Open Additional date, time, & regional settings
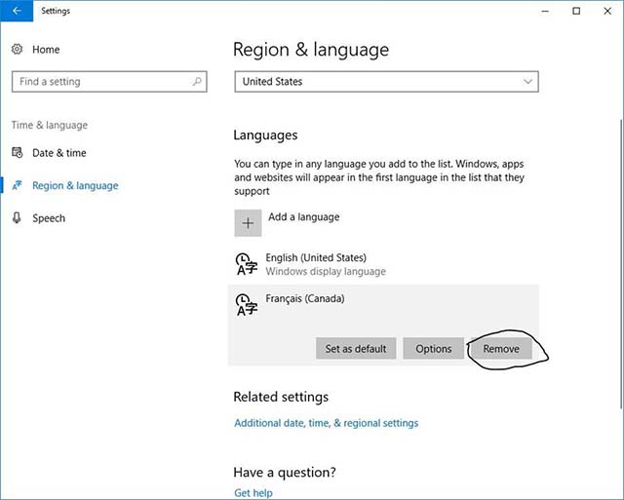Image resolution: width=624 pixels, height=500 pixels. 327,423
